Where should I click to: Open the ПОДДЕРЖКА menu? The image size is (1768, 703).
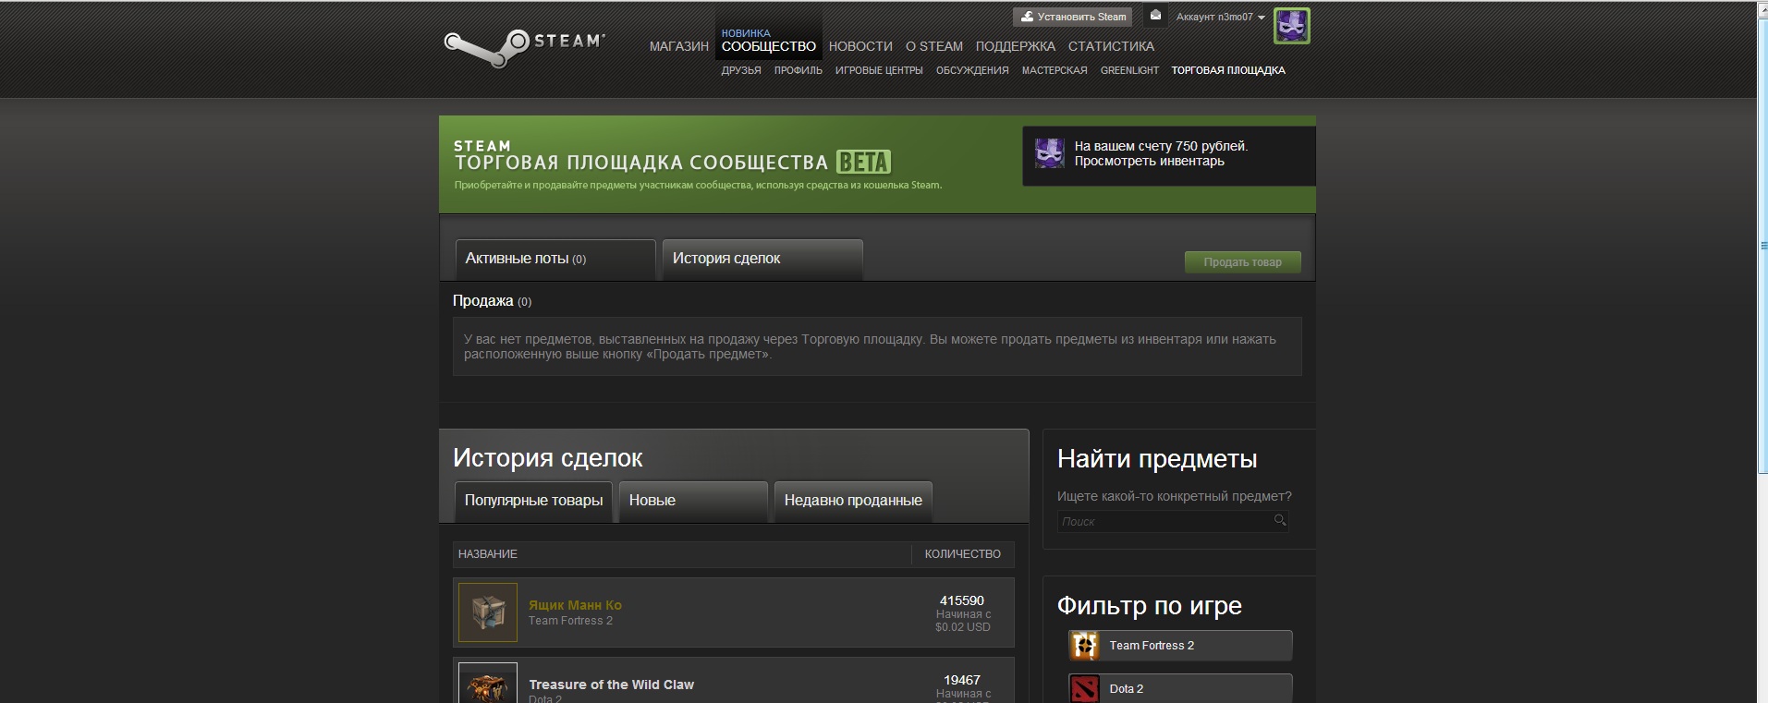click(1016, 46)
